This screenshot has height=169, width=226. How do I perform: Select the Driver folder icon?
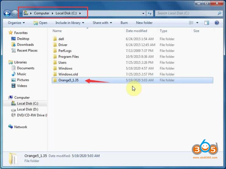55,45
